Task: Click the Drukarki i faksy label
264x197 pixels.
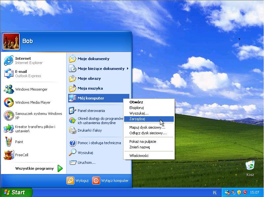Action: 90,130
